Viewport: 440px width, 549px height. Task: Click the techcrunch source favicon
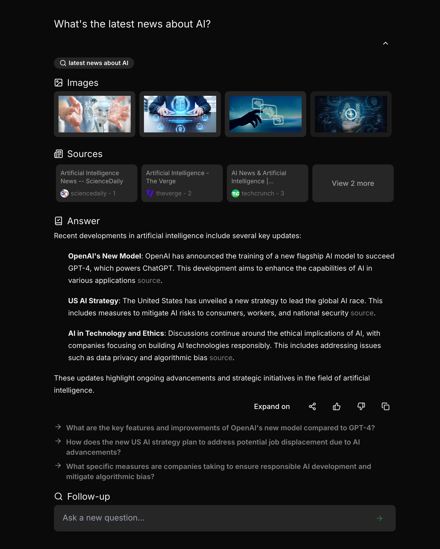(x=236, y=193)
